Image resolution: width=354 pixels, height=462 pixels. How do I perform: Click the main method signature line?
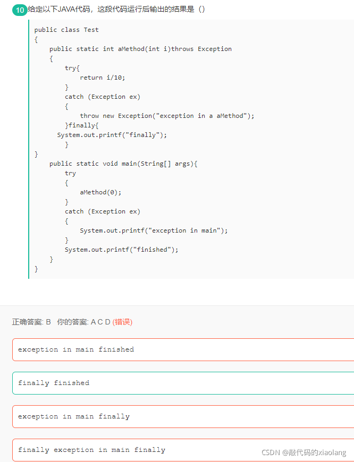(123, 164)
